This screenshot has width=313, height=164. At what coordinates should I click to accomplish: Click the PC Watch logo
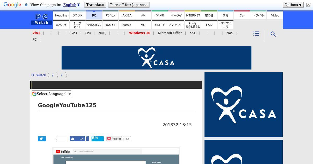pyautogui.click(x=42, y=20)
